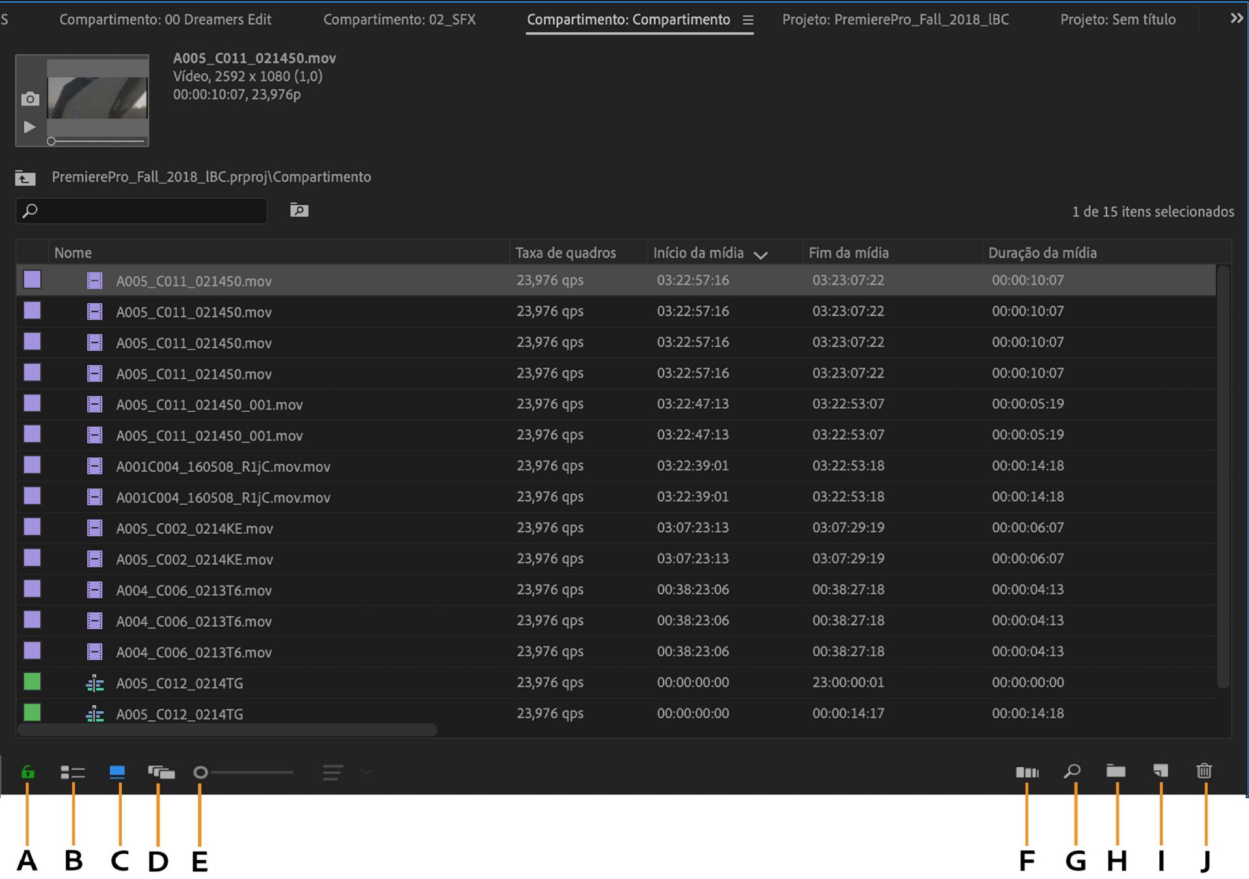Click the poster frame camera icon
This screenshot has width=1249, height=879.
[30, 100]
